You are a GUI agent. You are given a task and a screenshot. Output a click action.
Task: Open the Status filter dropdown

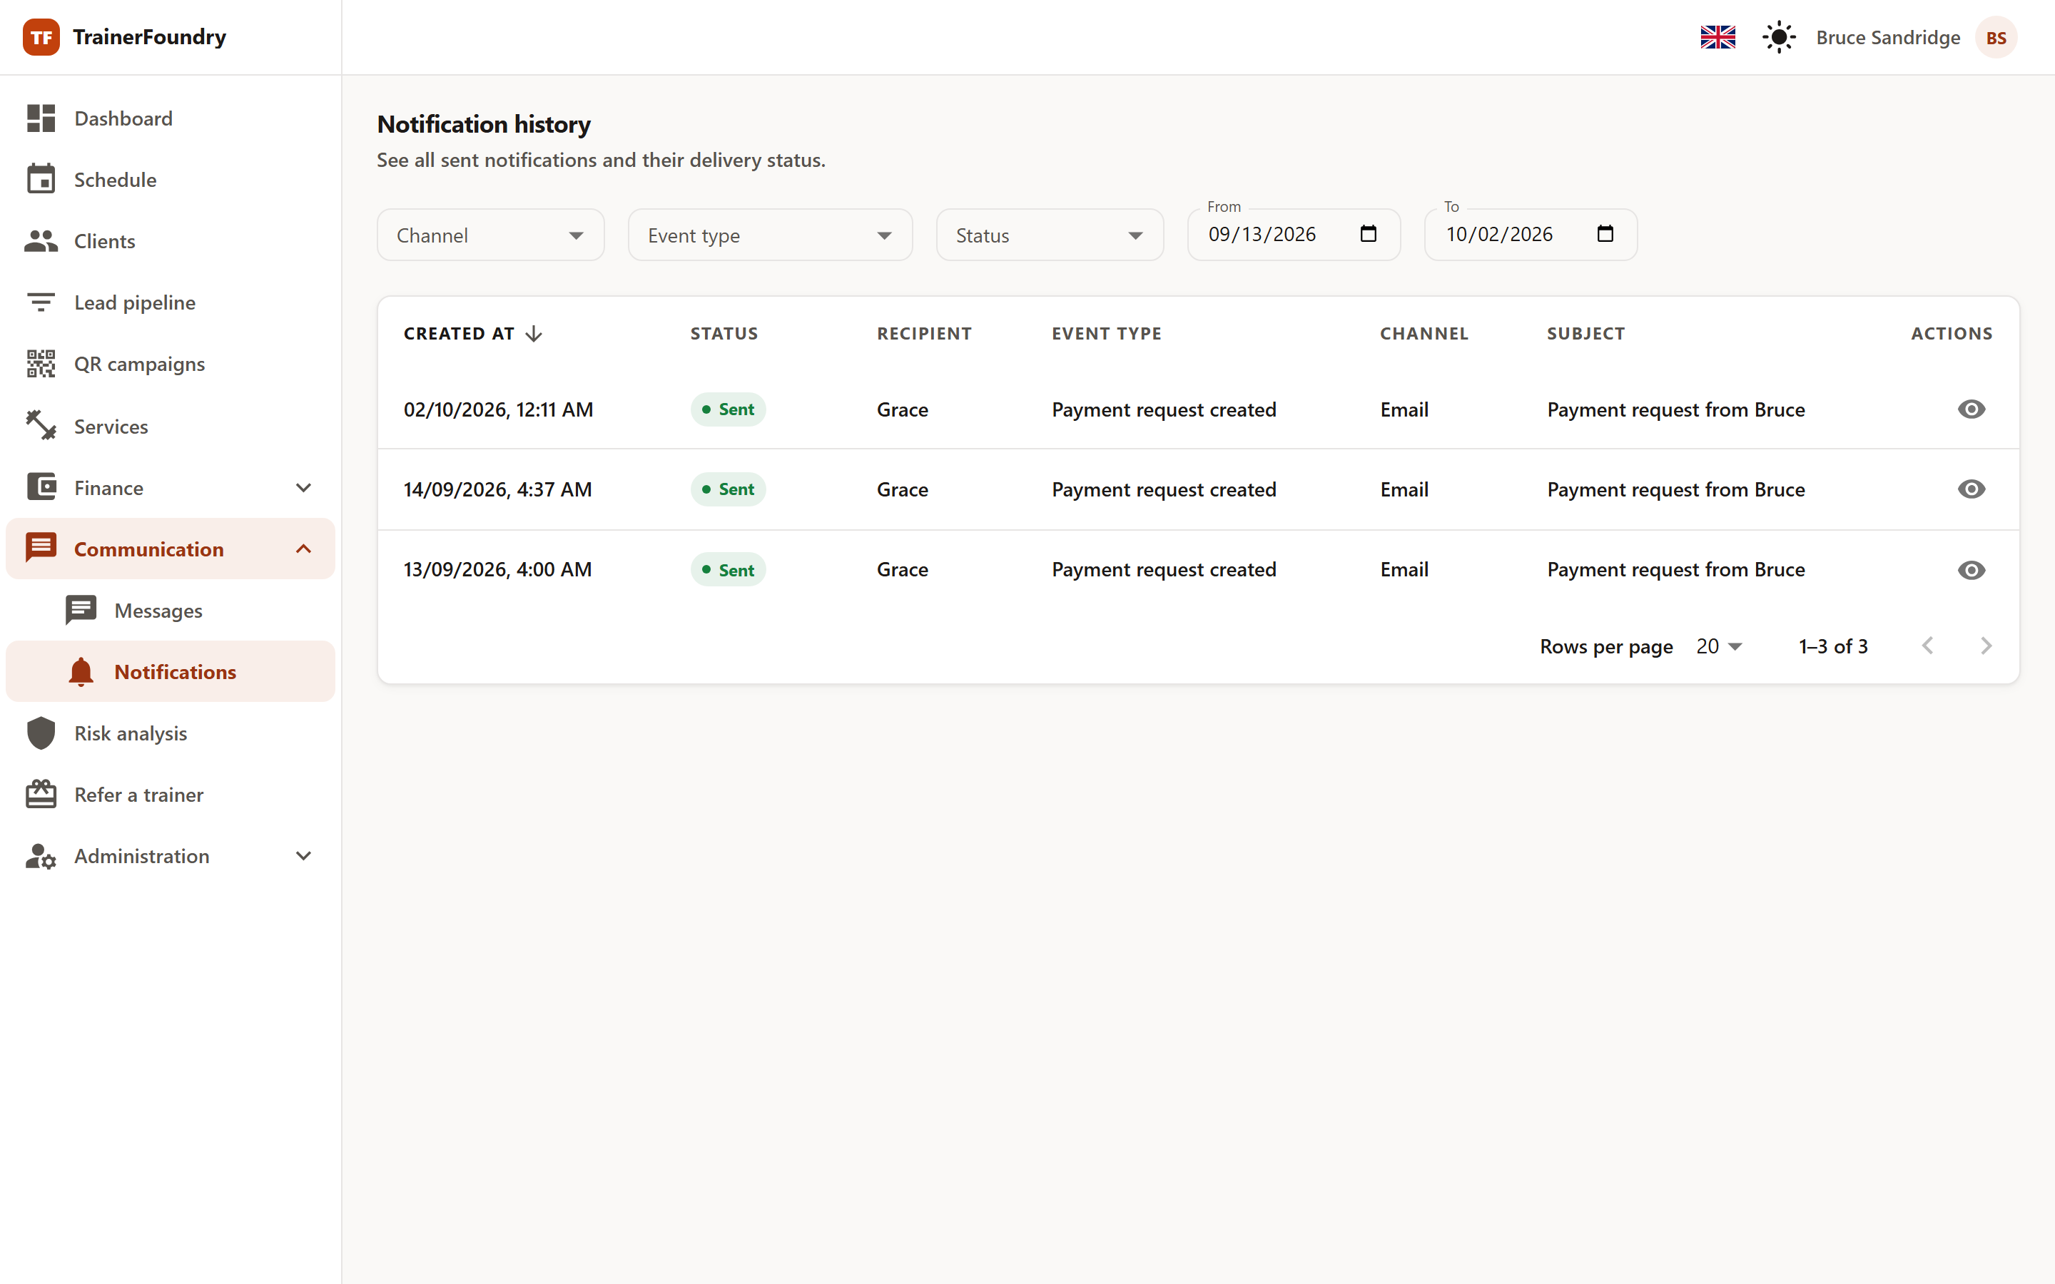coord(1050,235)
